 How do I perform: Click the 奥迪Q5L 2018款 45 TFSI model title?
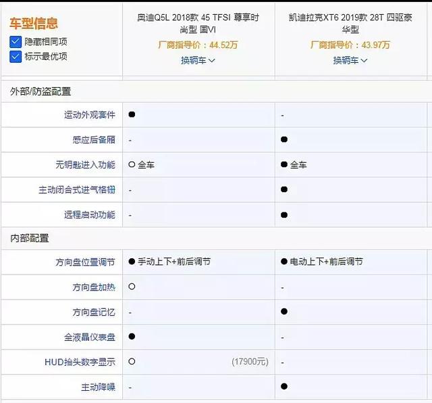pos(198,23)
